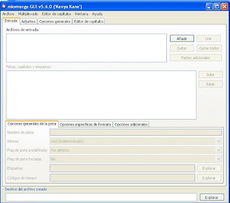
Task: Open the Idioma dropdown
Action: 136,141
